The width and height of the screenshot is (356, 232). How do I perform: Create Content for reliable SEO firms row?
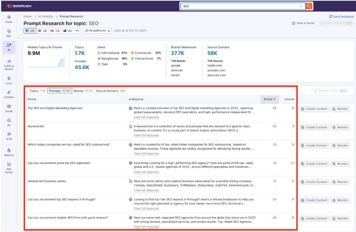314,219
